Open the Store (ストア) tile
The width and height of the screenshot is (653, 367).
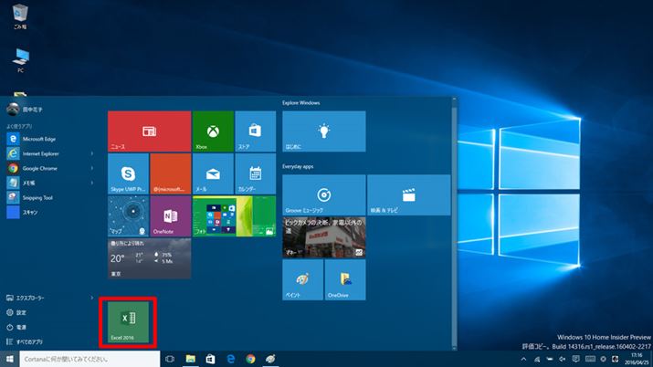[255, 131]
